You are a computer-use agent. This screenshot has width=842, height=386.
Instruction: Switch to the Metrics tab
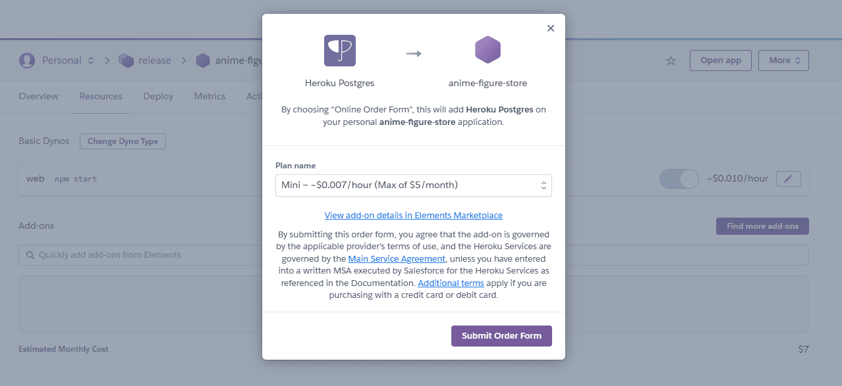[x=210, y=96]
